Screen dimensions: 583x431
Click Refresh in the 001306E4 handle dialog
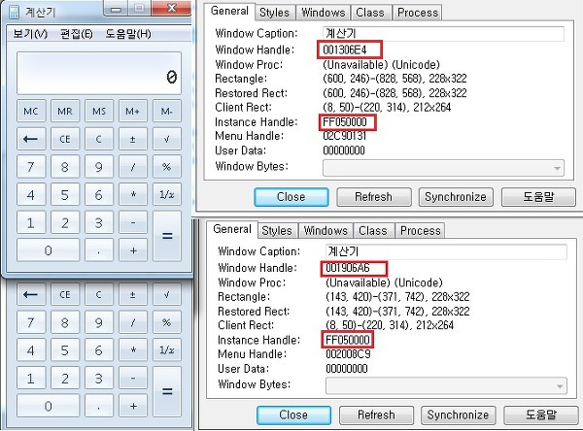coord(374,197)
